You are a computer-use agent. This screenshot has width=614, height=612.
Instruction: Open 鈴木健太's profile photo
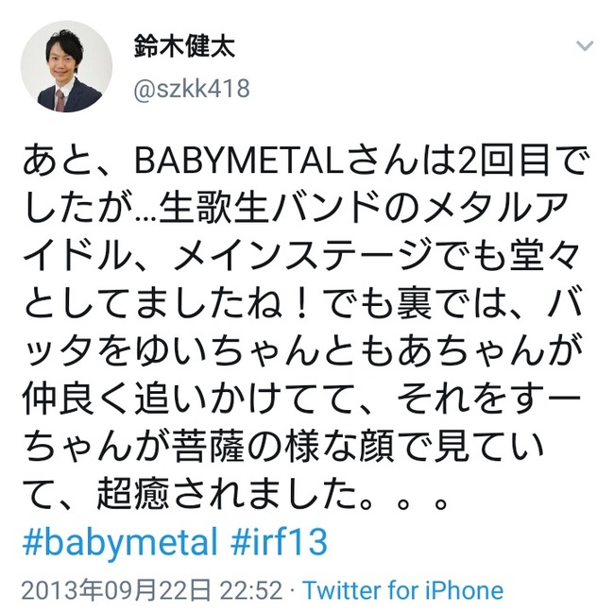[x=66, y=66]
